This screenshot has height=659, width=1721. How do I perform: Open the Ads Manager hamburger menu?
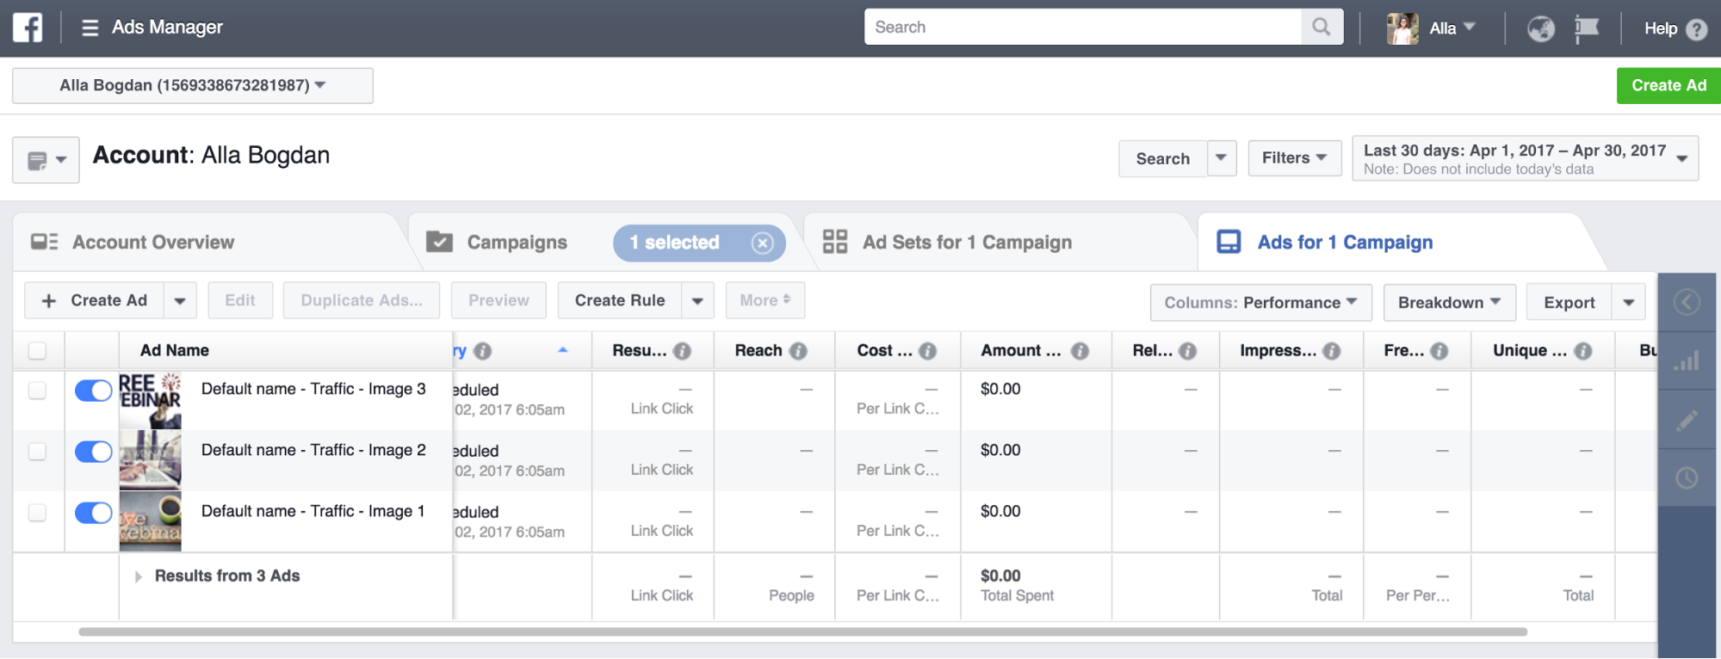[x=90, y=28]
